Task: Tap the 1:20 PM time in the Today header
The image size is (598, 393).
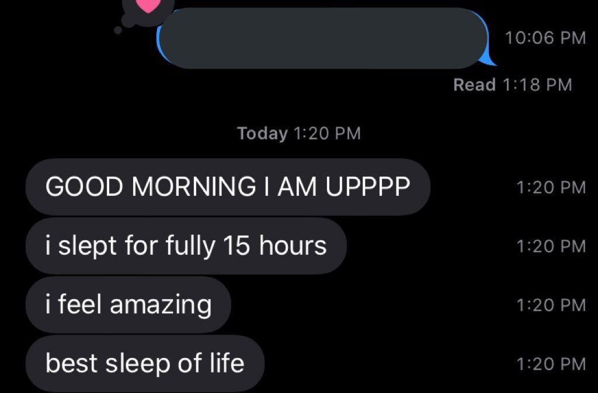Action: tap(327, 134)
